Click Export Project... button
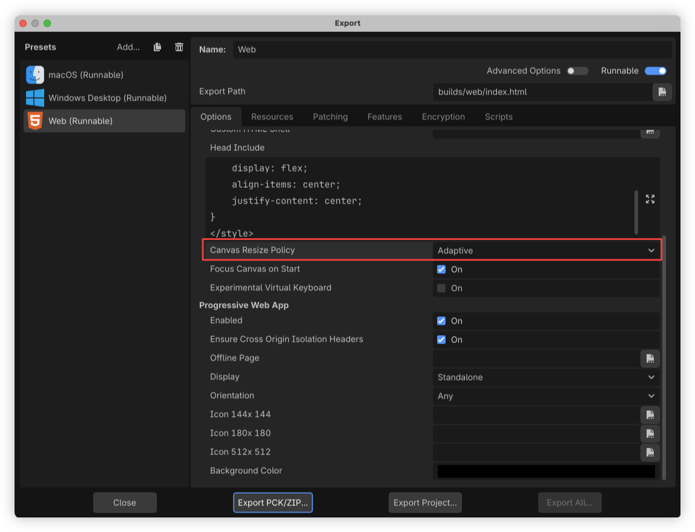 click(425, 503)
